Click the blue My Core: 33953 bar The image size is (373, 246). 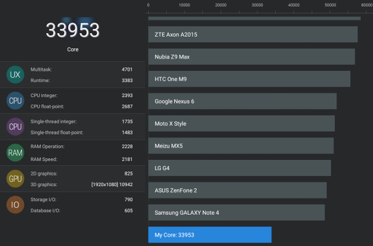tap(210, 235)
